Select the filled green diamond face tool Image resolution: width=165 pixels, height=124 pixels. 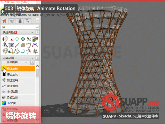point(23,39)
